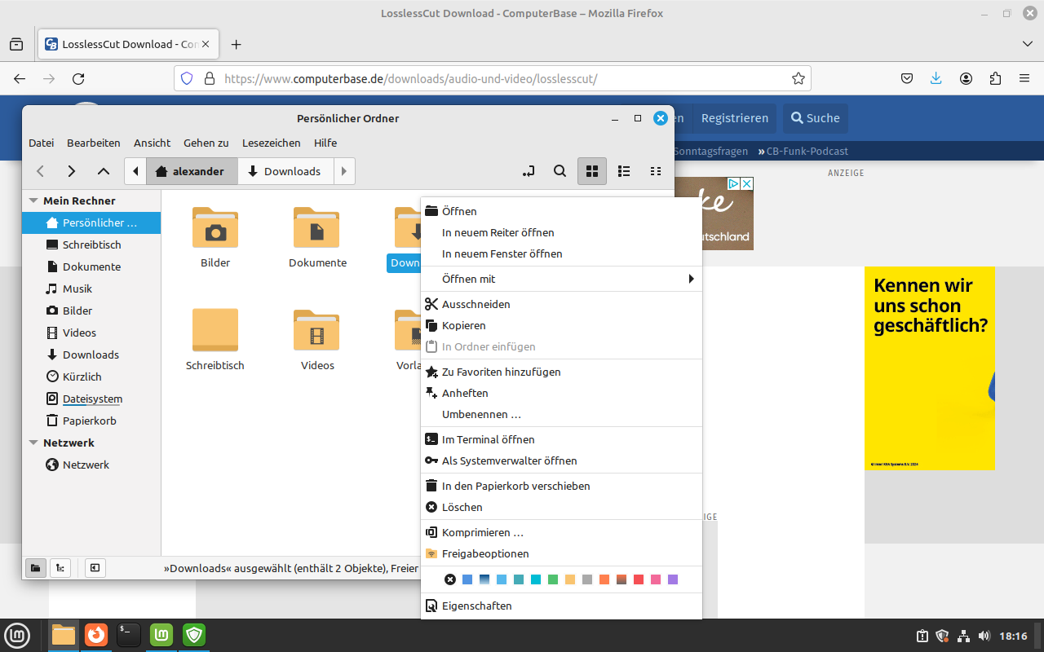This screenshot has height=652, width=1044.
Task: Show places in the sidebar
Action: [36, 567]
